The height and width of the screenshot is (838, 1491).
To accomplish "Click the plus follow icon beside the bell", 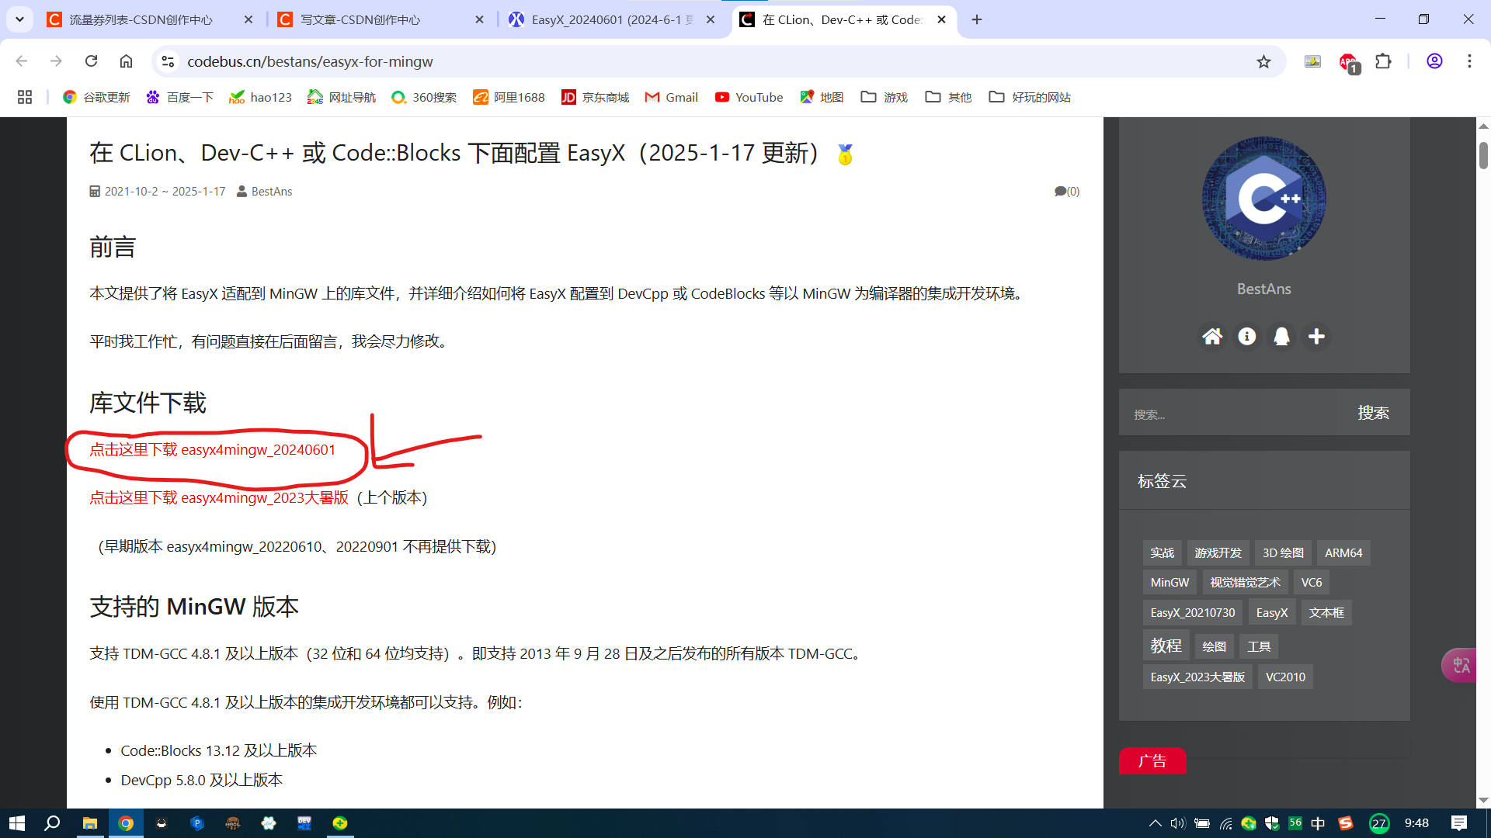I will click(1316, 336).
